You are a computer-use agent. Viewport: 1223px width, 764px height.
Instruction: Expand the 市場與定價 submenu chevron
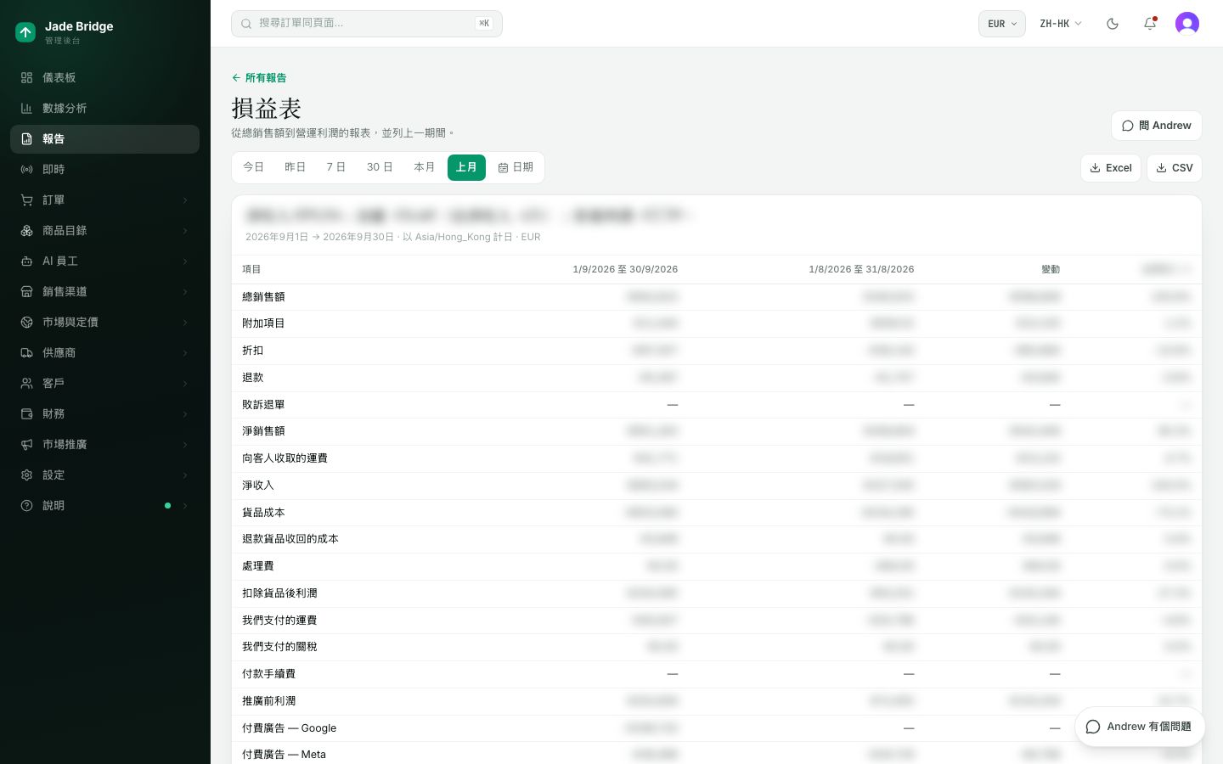(x=185, y=323)
